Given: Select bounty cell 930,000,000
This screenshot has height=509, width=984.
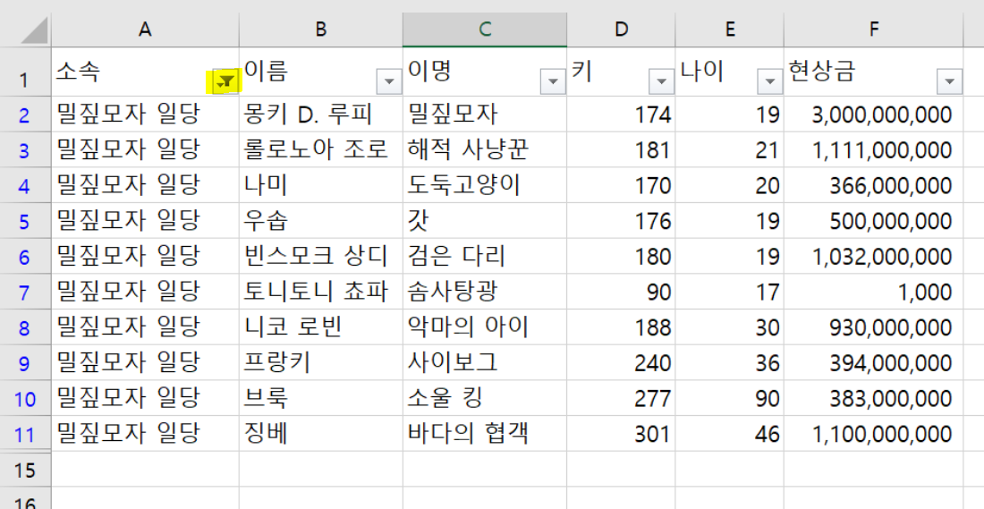Looking at the screenshot, I should (874, 327).
